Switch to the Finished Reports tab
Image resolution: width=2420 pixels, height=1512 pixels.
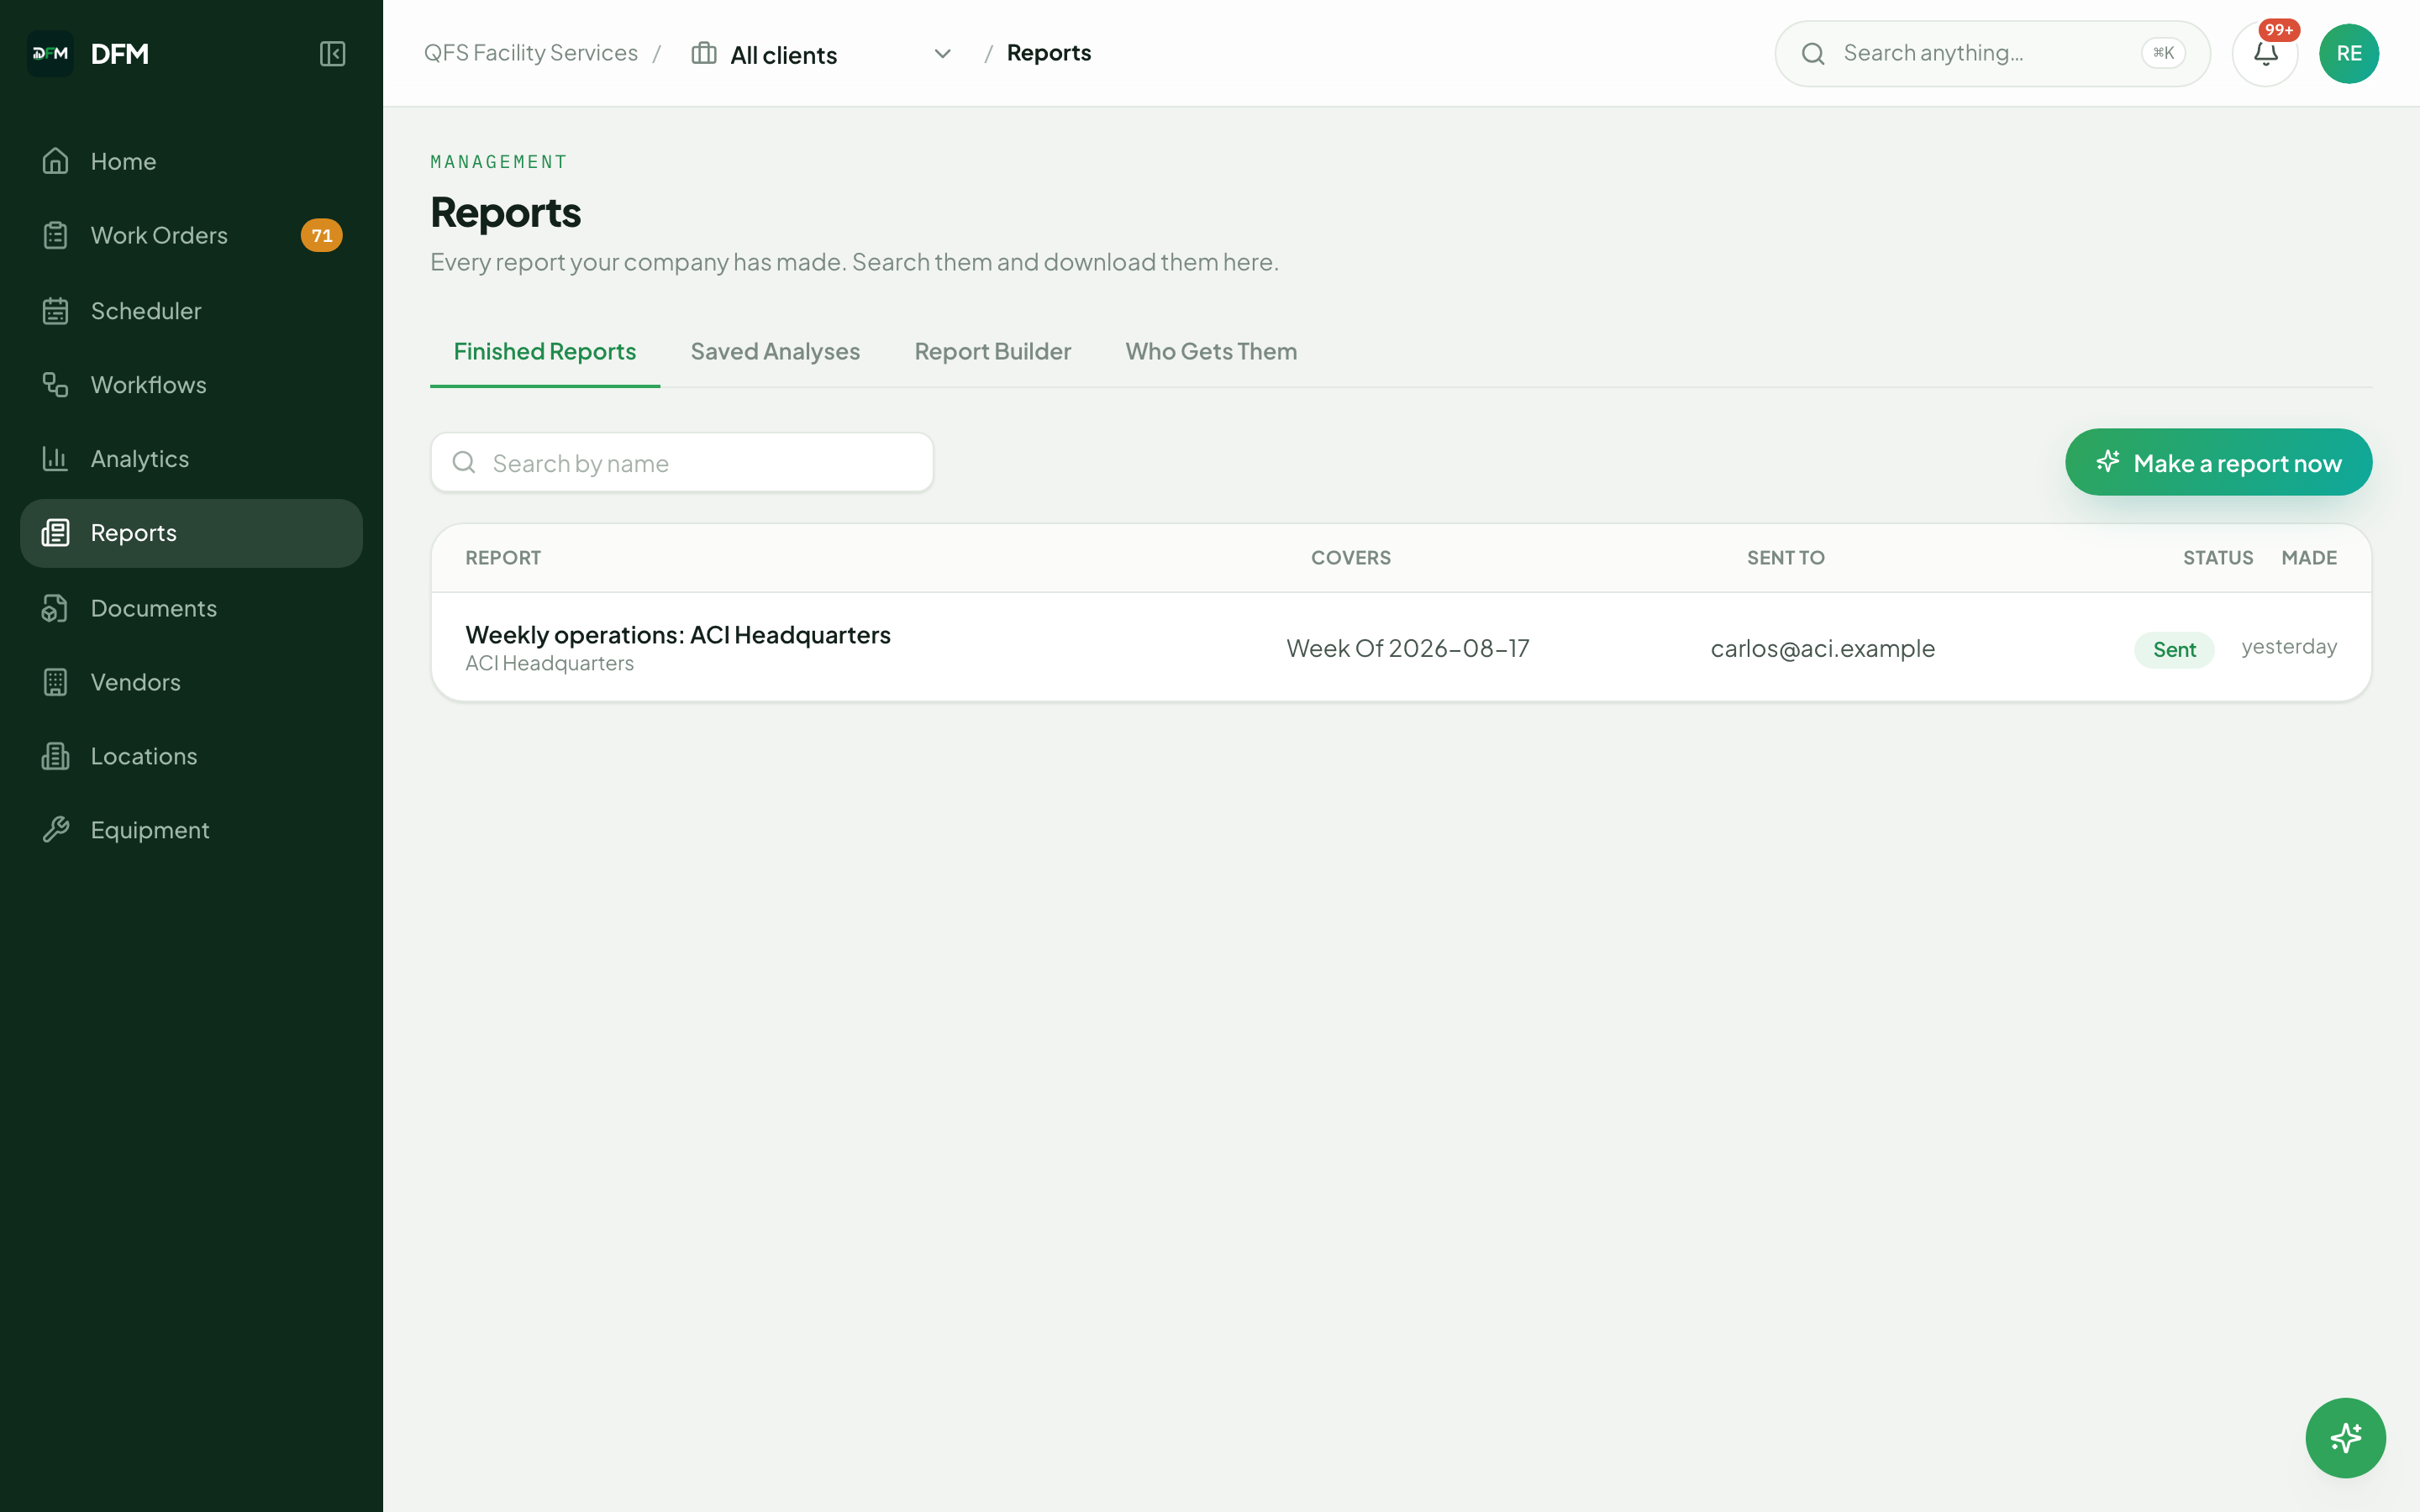click(545, 352)
